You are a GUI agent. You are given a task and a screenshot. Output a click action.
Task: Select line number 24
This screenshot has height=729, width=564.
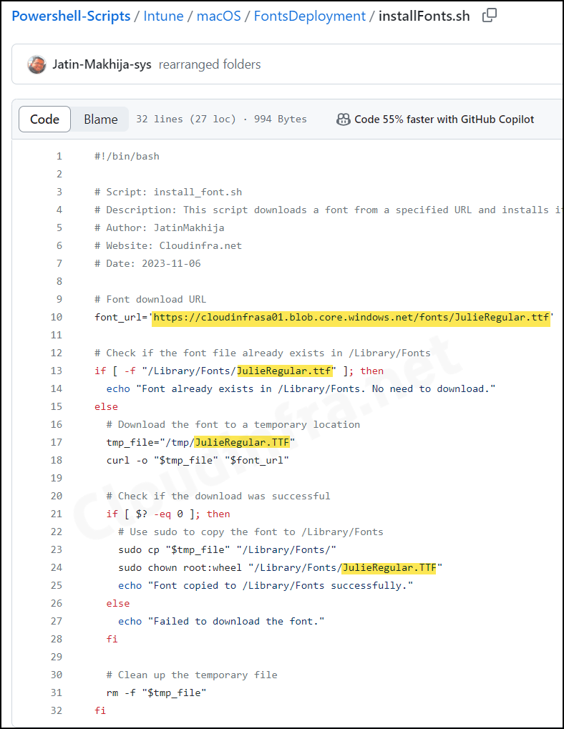[x=57, y=567]
